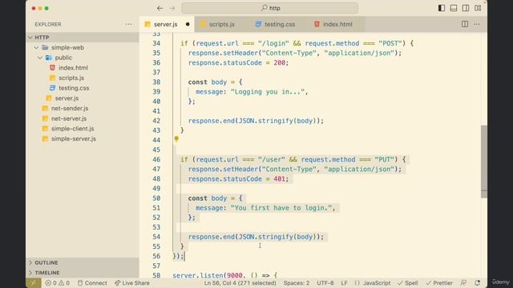Toggle the primary sidebar layout icon
513x288 pixels.
pyautogui.click(x=442, y=8)
